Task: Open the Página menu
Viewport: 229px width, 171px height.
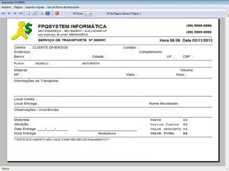Action: [18, 7]
